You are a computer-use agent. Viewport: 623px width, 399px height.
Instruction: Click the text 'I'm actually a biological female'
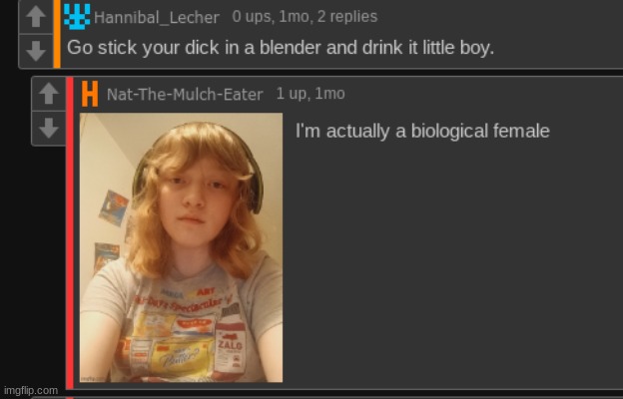[422, 131]
